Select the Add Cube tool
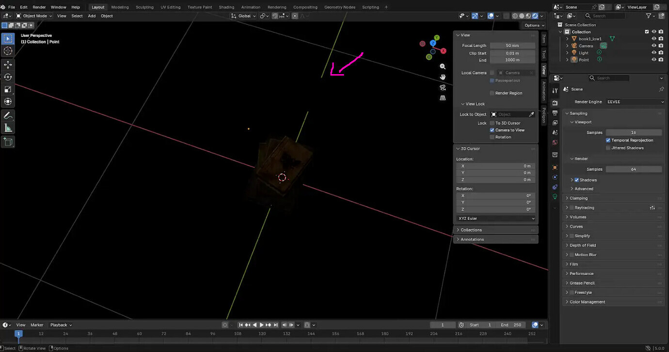Viewport: 669px width, 352px height. pos(8,142)
